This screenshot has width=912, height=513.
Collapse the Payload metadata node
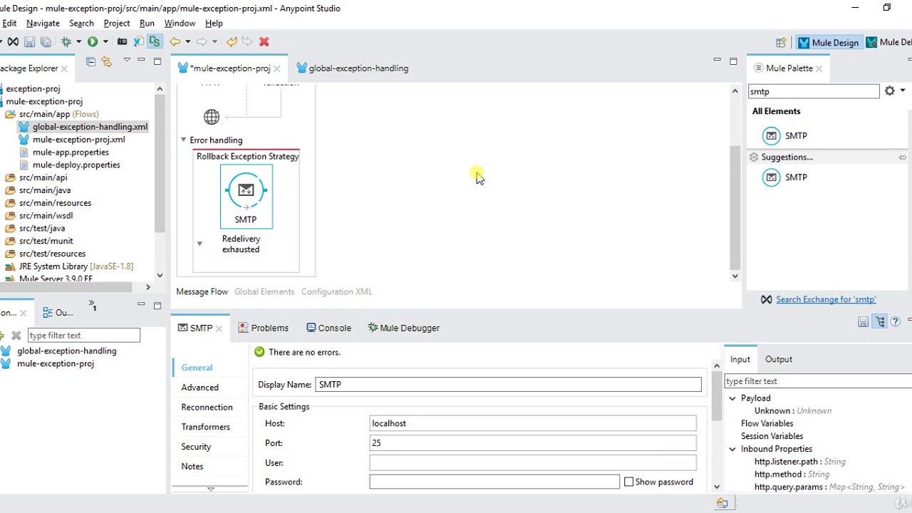[732, 398]
